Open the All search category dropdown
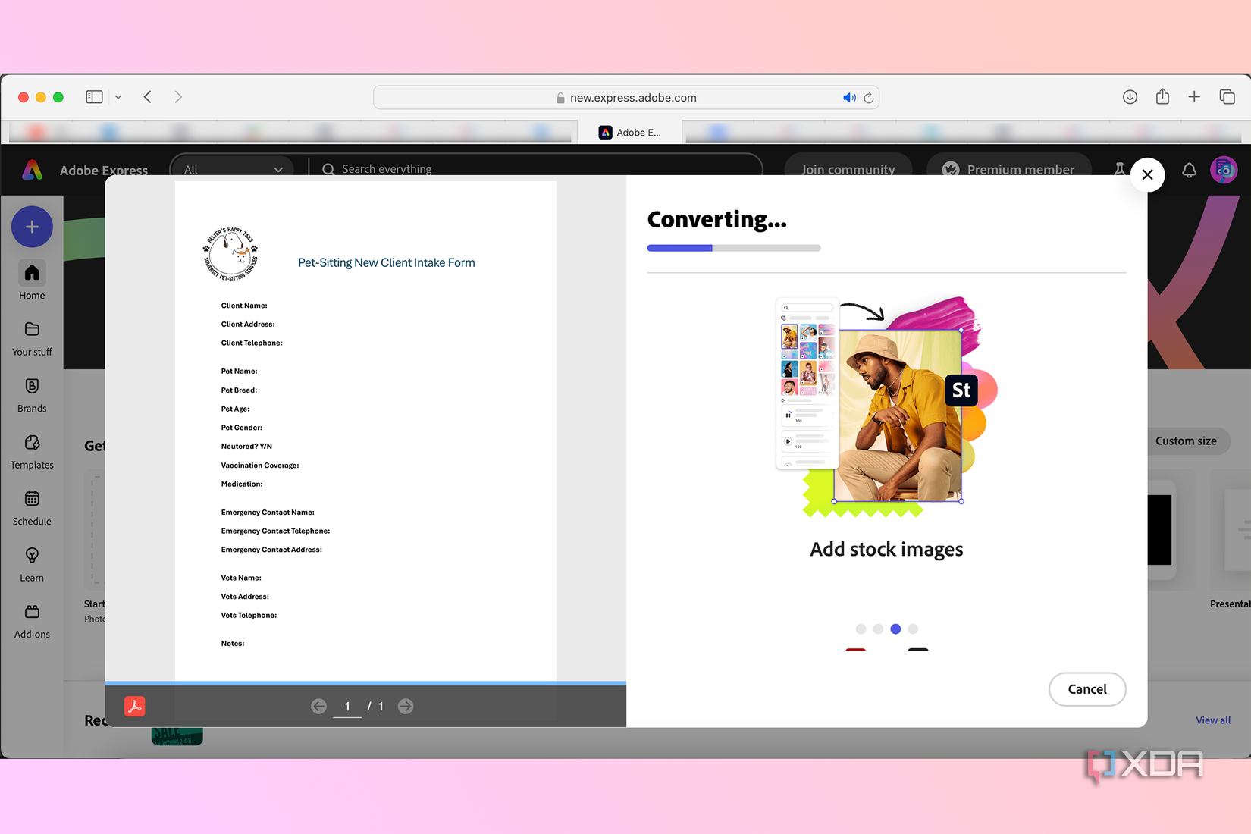 pos(232,169)
